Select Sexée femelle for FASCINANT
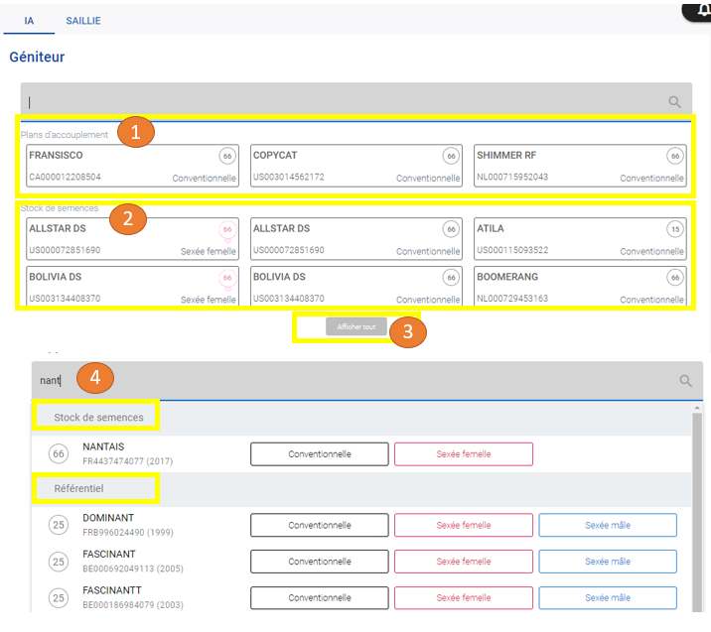The width and height of the screenshot is (711, 632). (464, 562)
